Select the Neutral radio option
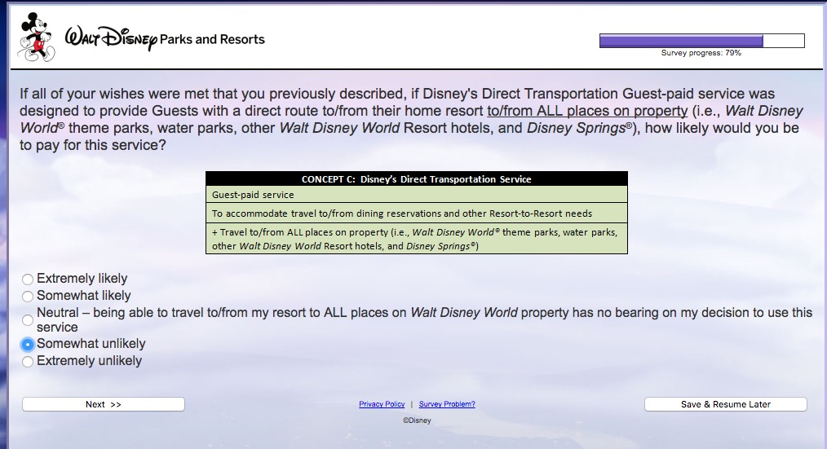827x449 pixels. pyautogui.click(x=28, y=320)
